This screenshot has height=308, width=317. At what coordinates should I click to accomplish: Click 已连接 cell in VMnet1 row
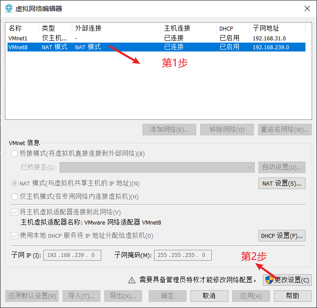pyautogui.click(x=174, y=38)
